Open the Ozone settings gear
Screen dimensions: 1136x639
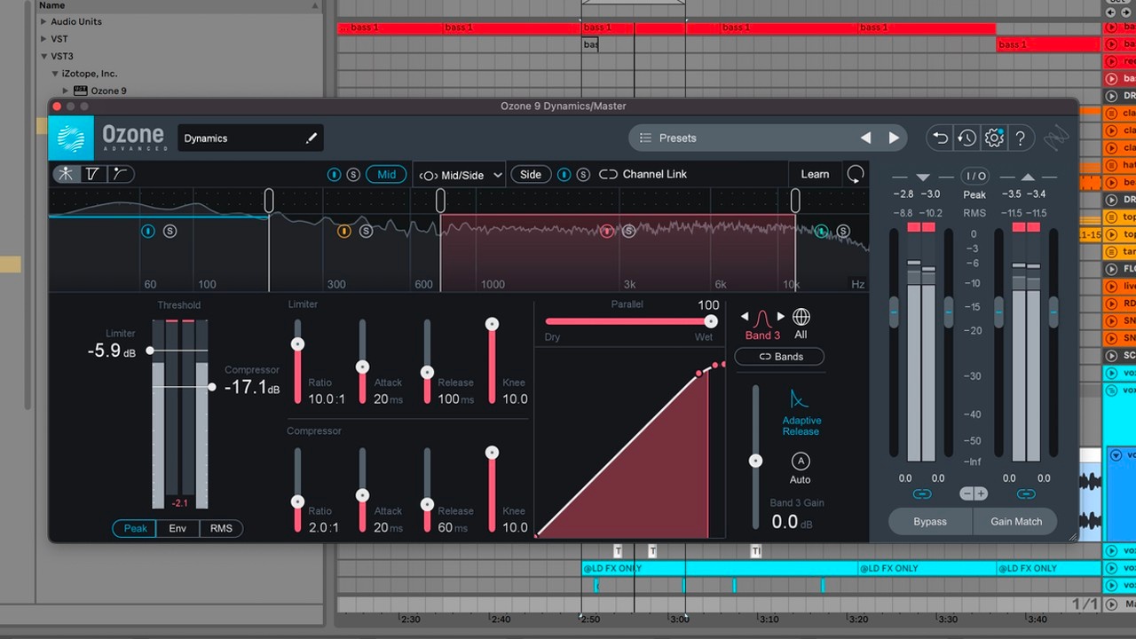(994, 138)
